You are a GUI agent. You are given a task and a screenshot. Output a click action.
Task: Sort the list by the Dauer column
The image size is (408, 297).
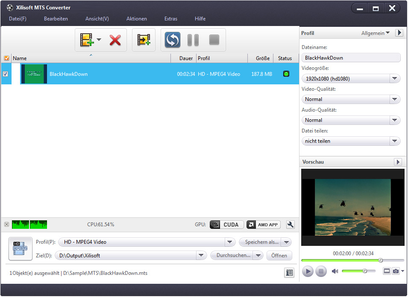[183, 58]
